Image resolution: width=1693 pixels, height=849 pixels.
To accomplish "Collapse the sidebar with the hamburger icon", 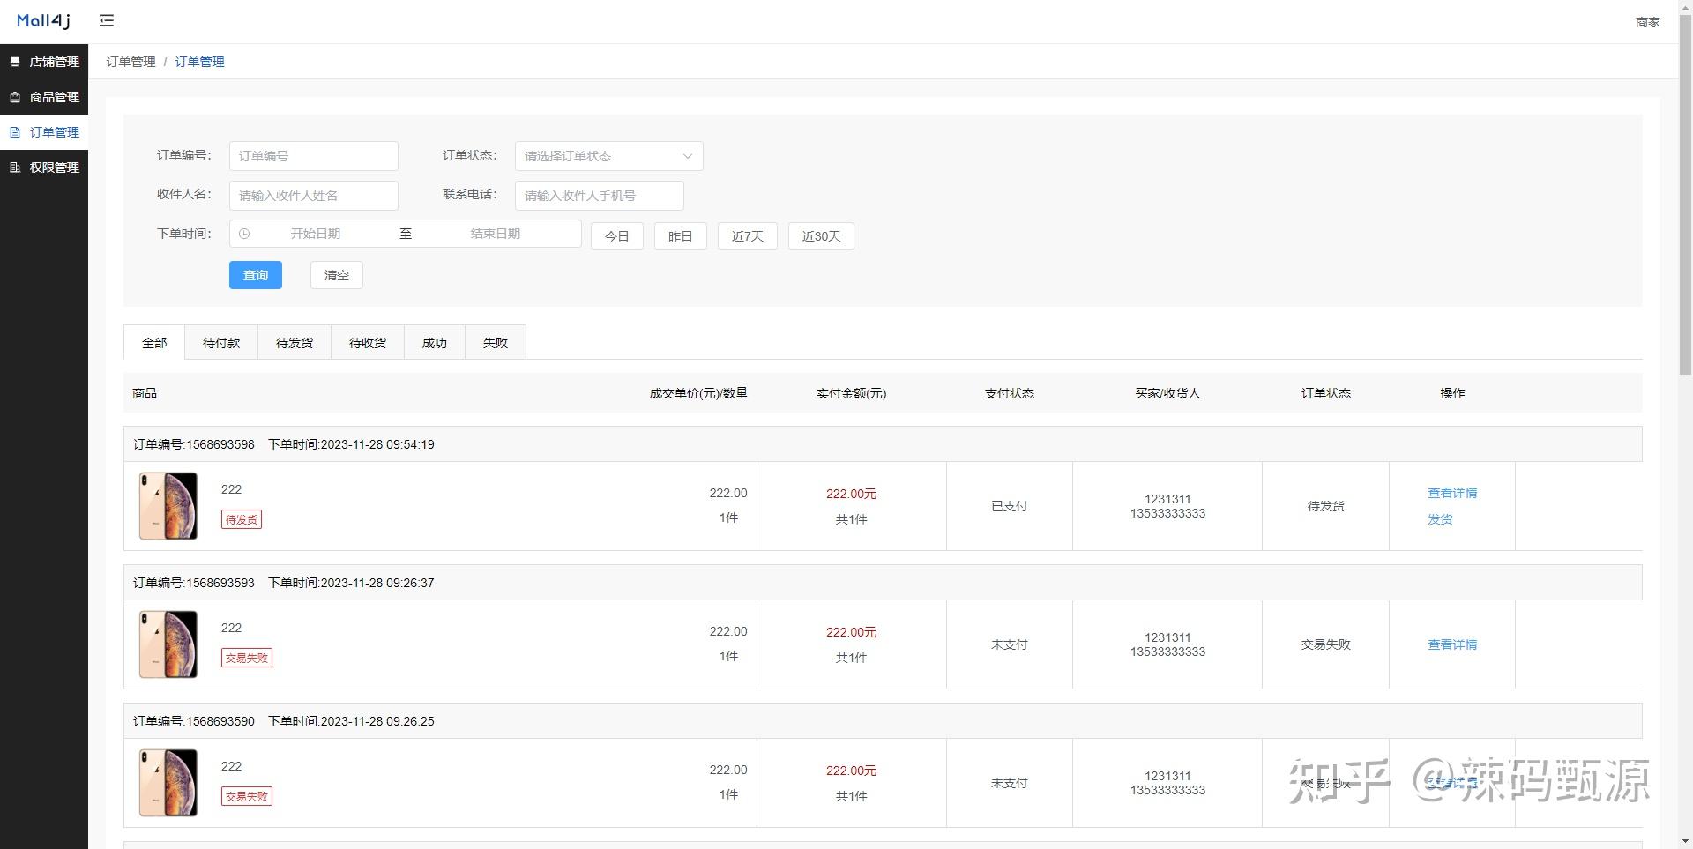I will 107,20.
